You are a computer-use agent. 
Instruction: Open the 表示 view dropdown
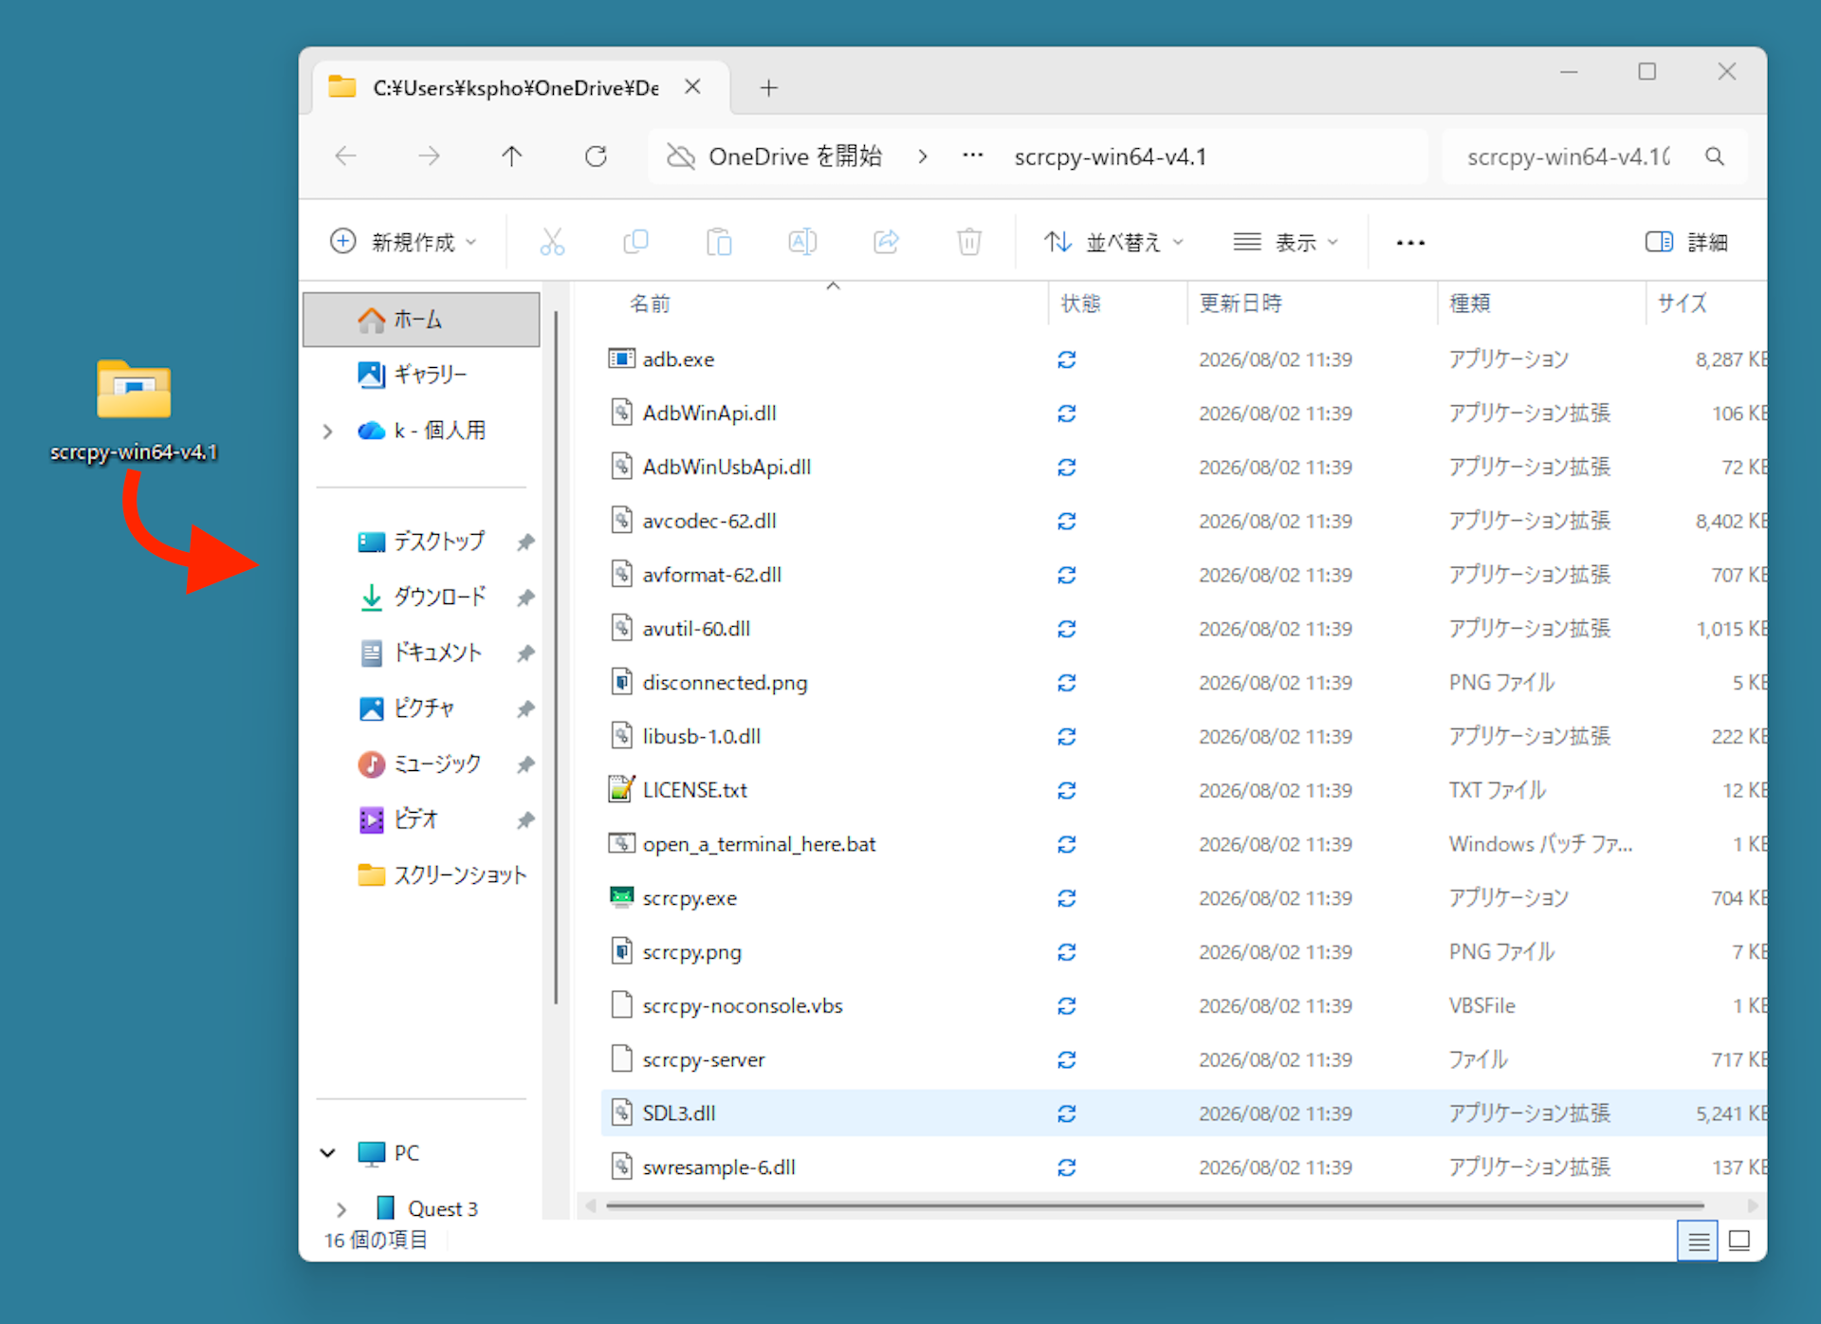tap(1286, 242)
